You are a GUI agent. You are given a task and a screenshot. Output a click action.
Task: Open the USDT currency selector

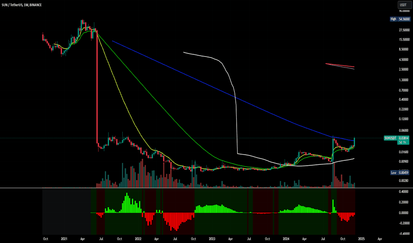[x=405, y=5]
